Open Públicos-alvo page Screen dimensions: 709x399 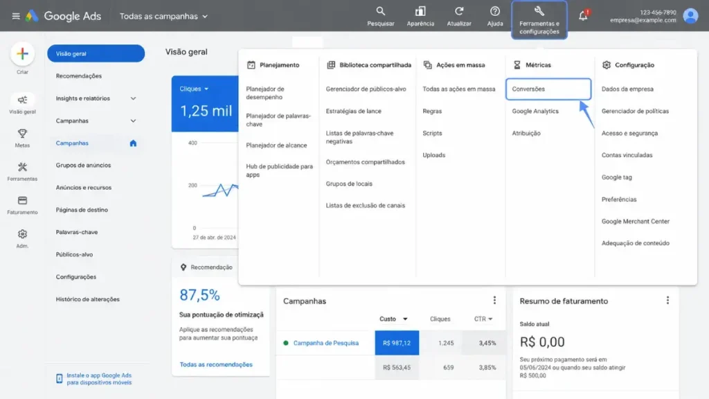click(74, 255)
